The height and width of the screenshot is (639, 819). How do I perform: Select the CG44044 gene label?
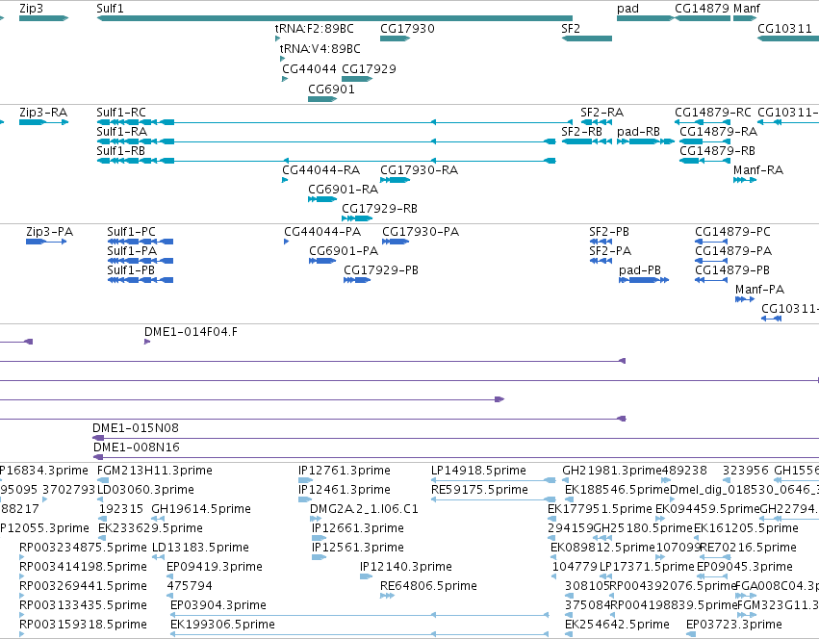(309, 69)
